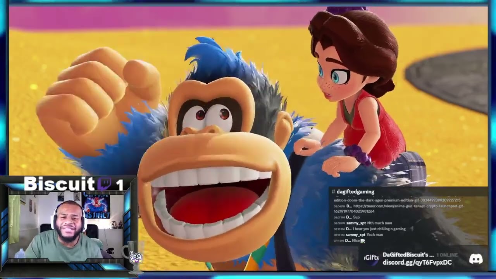Click the 'Sup' chat message

tap(356, 217)
